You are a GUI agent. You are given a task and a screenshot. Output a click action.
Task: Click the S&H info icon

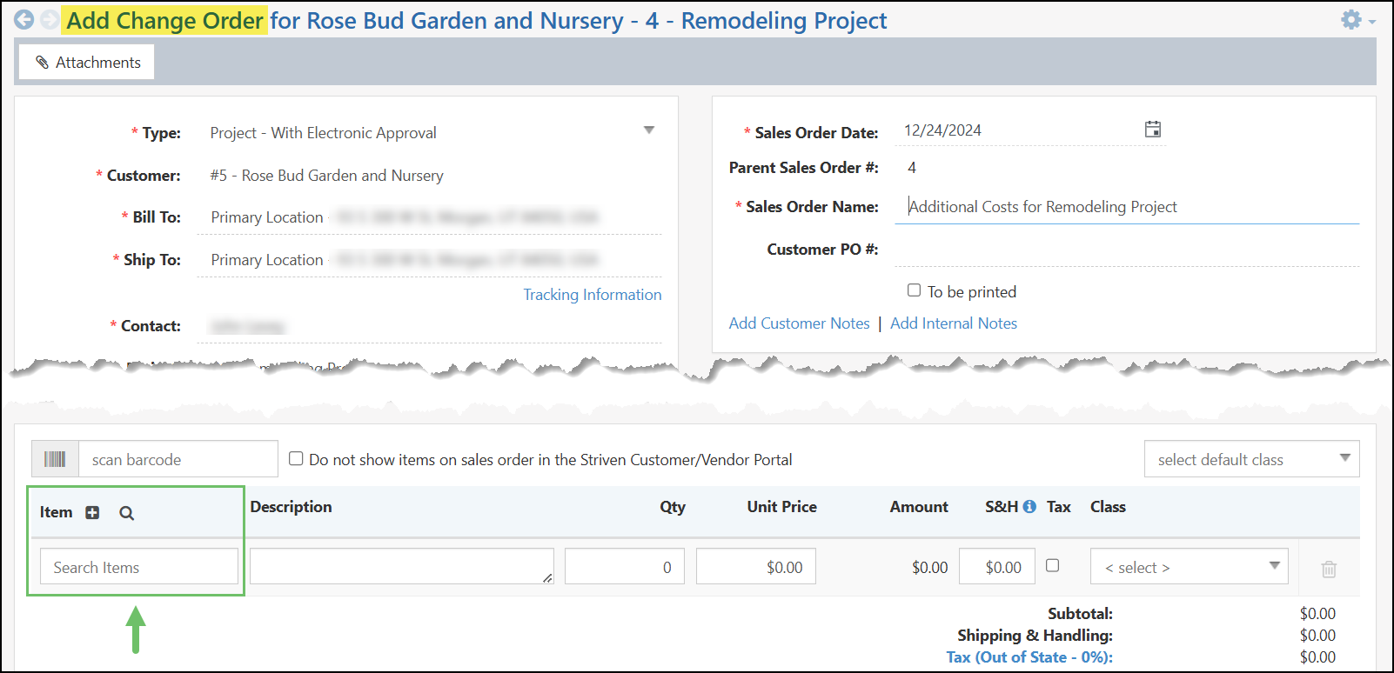pos(1029,506)
